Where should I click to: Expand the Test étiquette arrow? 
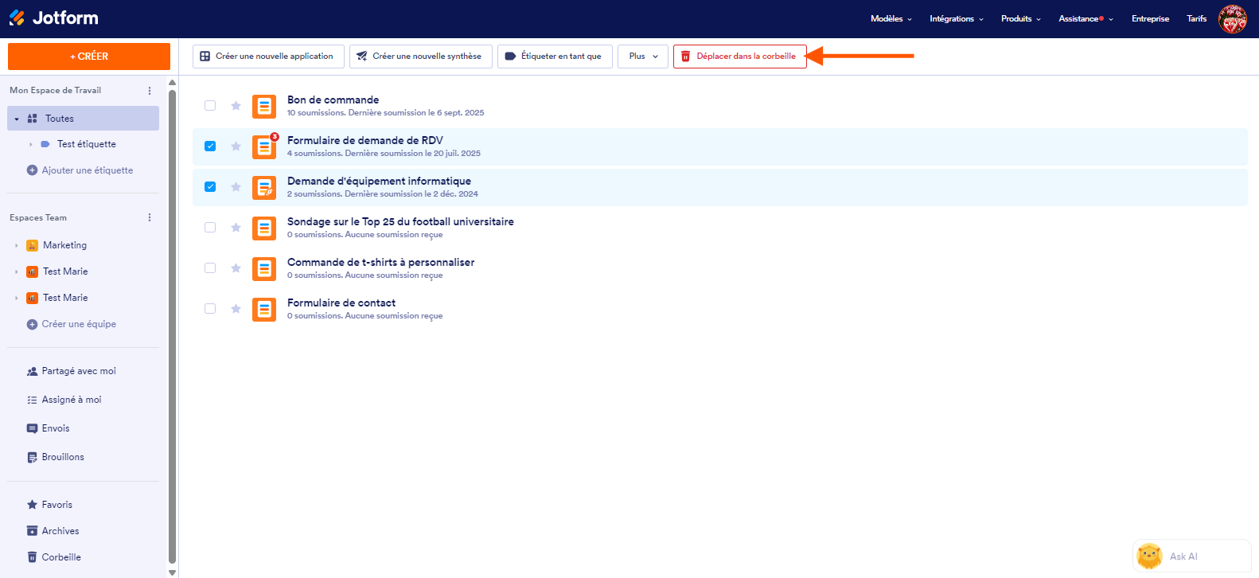pos(31,145)
